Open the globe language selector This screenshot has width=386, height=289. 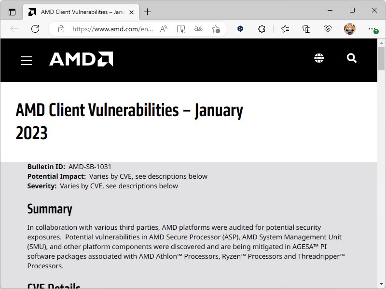coord(319,58)
